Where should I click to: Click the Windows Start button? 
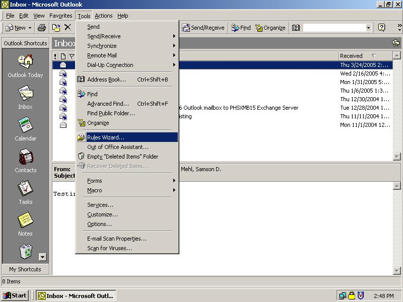click(x=15, y=296)
